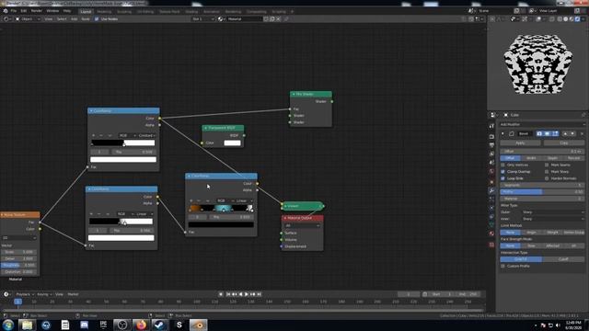Screen dimensions: 589x331
Task: Enable the Mark Seams checkbox
Action: (547, 165)
